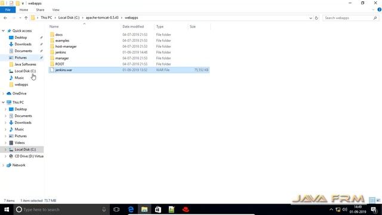Expand the ribbon with the chevron
Image resolution: width=382 pixels, height=215 pixels.
pos(373,10)
